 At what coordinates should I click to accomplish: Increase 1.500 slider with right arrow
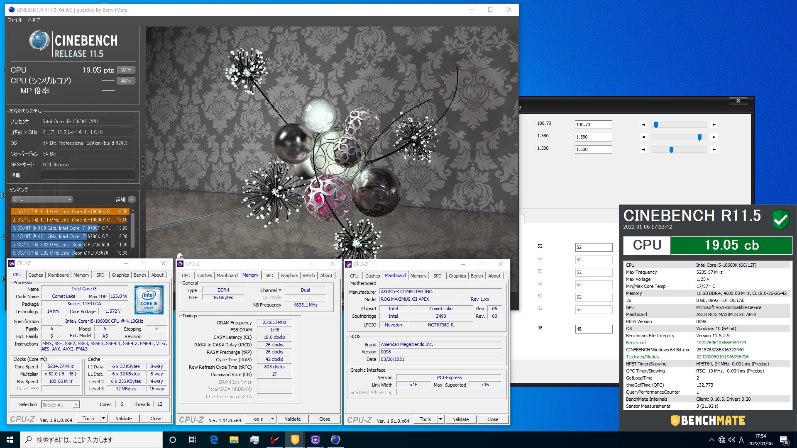(x=714, y=149)
